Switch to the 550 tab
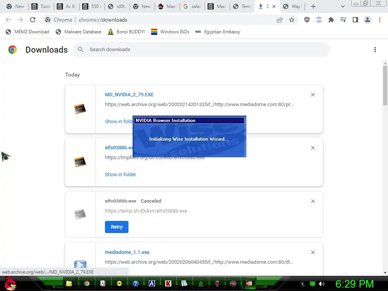Screen dimensions: 388x291 92,6
